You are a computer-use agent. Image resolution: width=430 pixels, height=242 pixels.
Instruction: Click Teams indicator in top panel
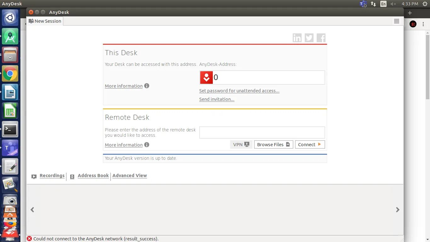pyautogui.click(x=363, y=4)
